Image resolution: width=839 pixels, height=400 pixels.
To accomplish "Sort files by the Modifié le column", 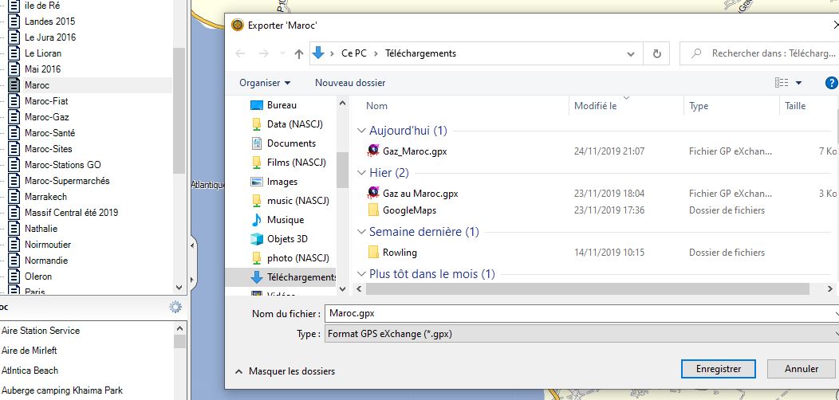I will [595, 106].
